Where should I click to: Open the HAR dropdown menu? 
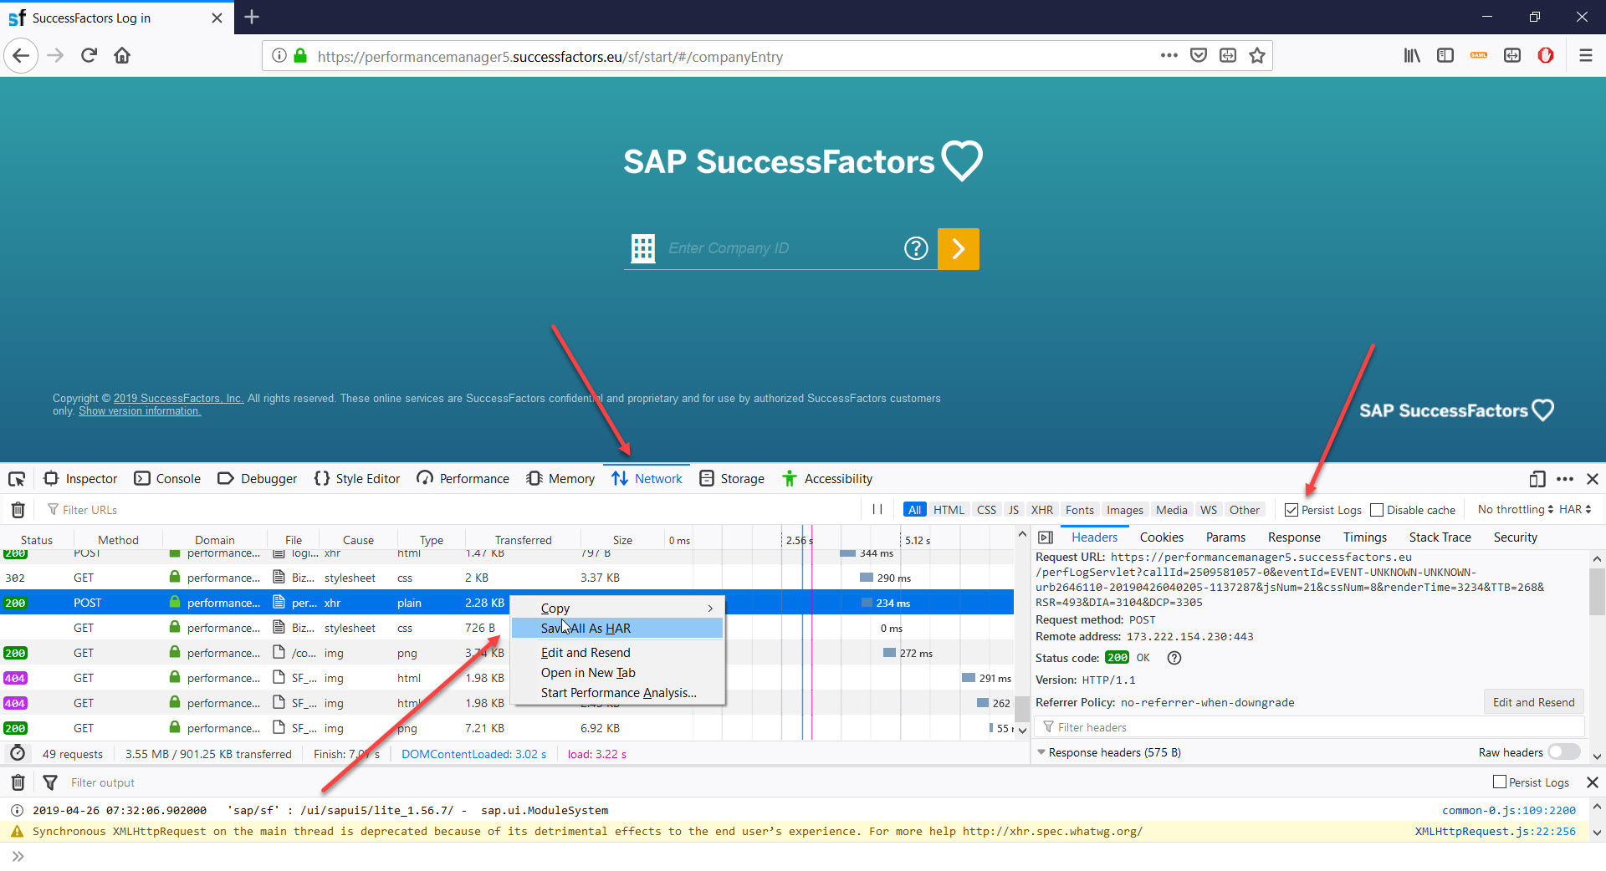coord(1575,509)
